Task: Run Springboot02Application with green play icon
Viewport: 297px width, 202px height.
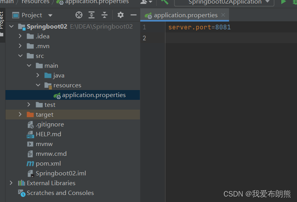Action: click(x=283, y=2)
